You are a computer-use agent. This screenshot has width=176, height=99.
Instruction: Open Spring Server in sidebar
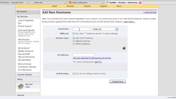(24, 48)
